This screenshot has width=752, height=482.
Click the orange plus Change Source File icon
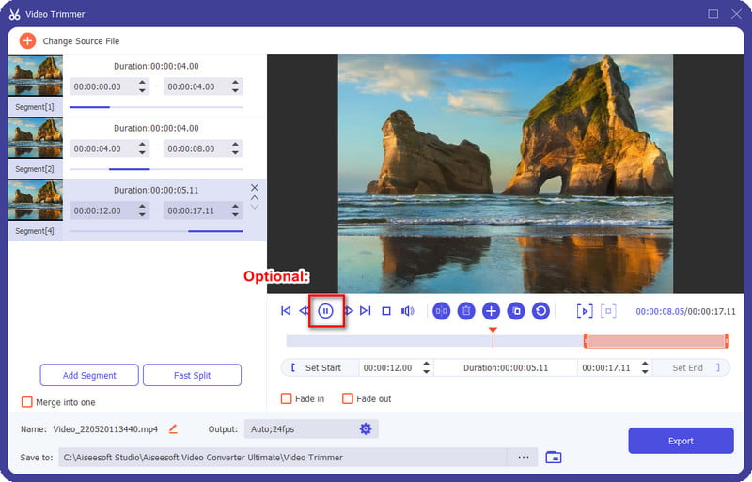click(x=27, y=40)
